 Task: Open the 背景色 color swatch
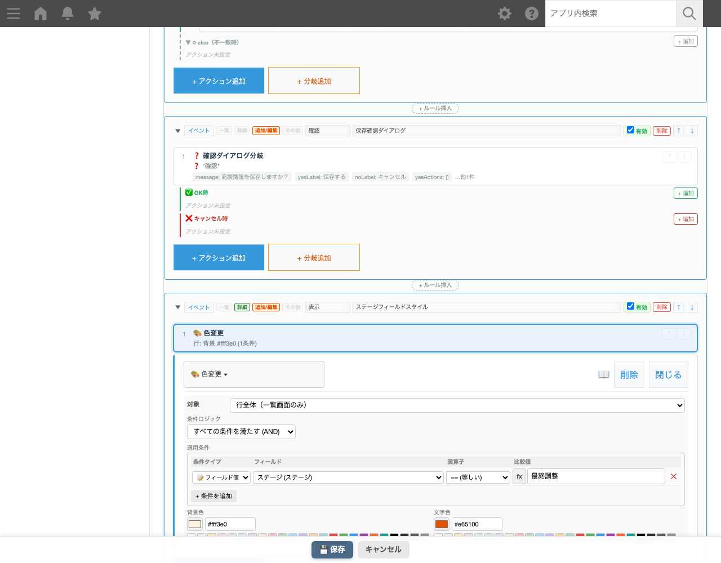[195, 524]
